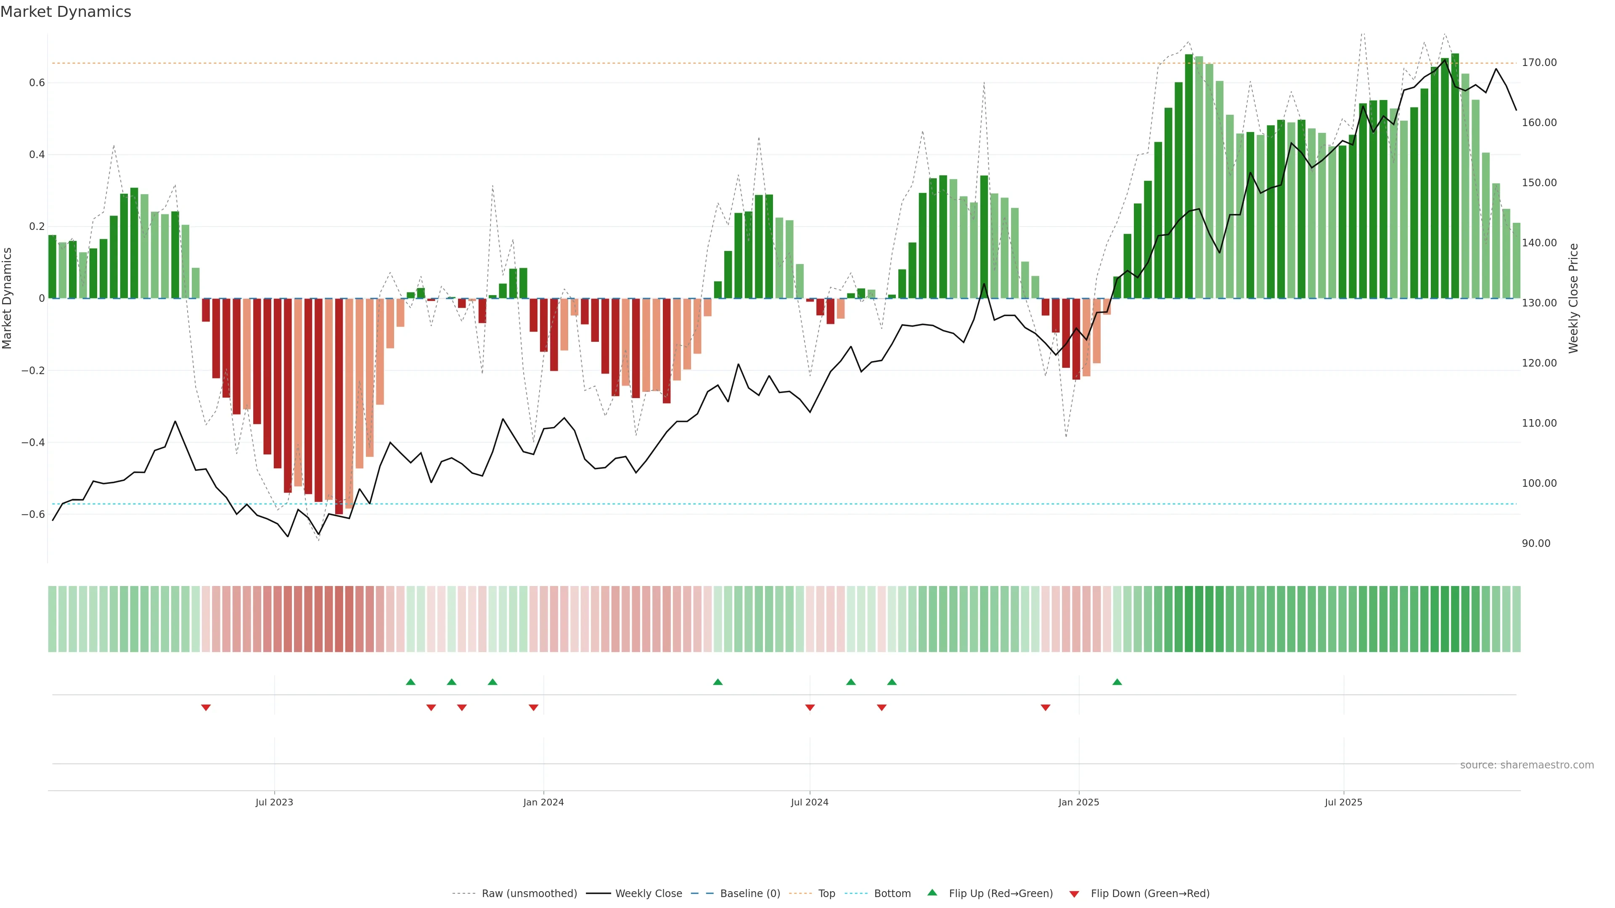This screenshot has height=908, width=1615.
Task: Toggle the Weekly Close legend entry
Action: (648, 893)
